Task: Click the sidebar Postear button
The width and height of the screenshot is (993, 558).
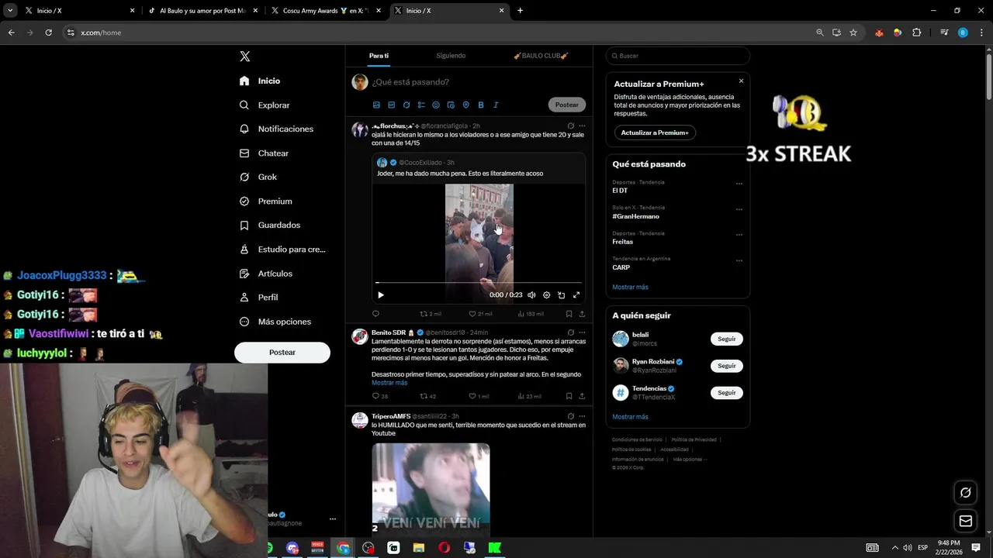Action: click(x=282, y=352)
